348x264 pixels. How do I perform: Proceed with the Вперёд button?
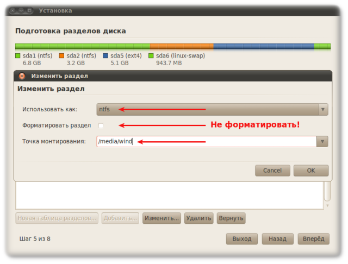click(313, 239)
